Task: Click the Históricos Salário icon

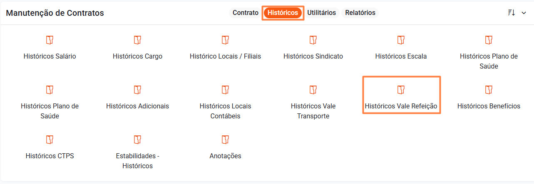Action: coord(50,40)
